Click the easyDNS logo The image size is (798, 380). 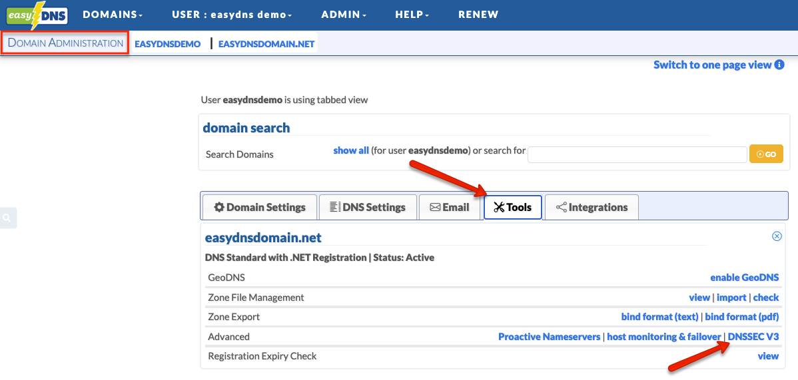(x=37, y=15)
